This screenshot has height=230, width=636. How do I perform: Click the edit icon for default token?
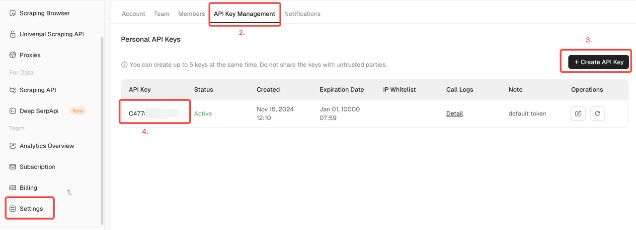tap(578, 114)
